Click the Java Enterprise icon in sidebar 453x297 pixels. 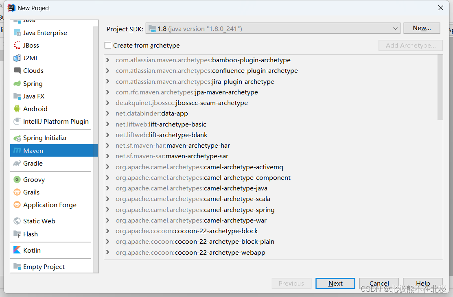(17, 33)
